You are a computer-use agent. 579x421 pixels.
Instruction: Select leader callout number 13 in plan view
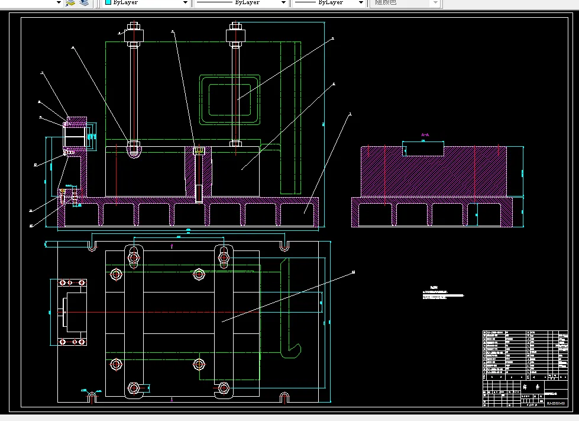click(354, 272)
